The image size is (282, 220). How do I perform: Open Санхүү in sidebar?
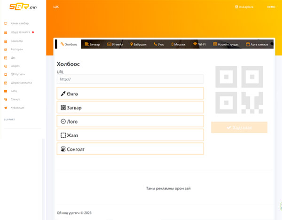(x=16, y=99)
